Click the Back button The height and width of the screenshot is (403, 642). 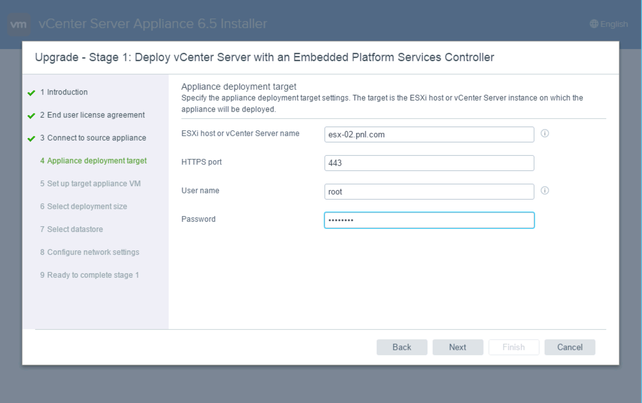click(401, 347)
